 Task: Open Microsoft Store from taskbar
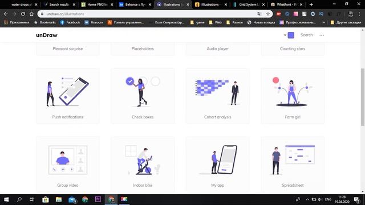tap(46, 199)
